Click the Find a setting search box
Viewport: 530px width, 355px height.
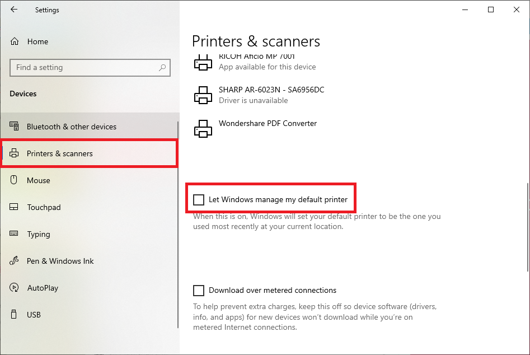pyautogui.click(x=84, y=67)
